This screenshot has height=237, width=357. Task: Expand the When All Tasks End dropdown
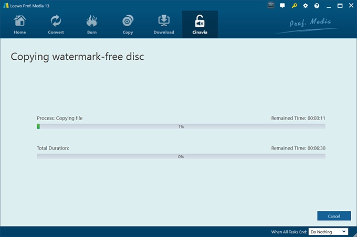(328, 232)
